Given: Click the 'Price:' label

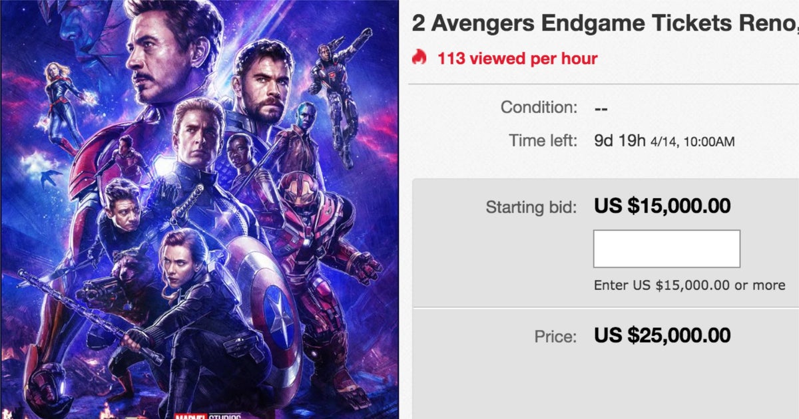Looking at the screenshot, I should (x=555, y=336).
